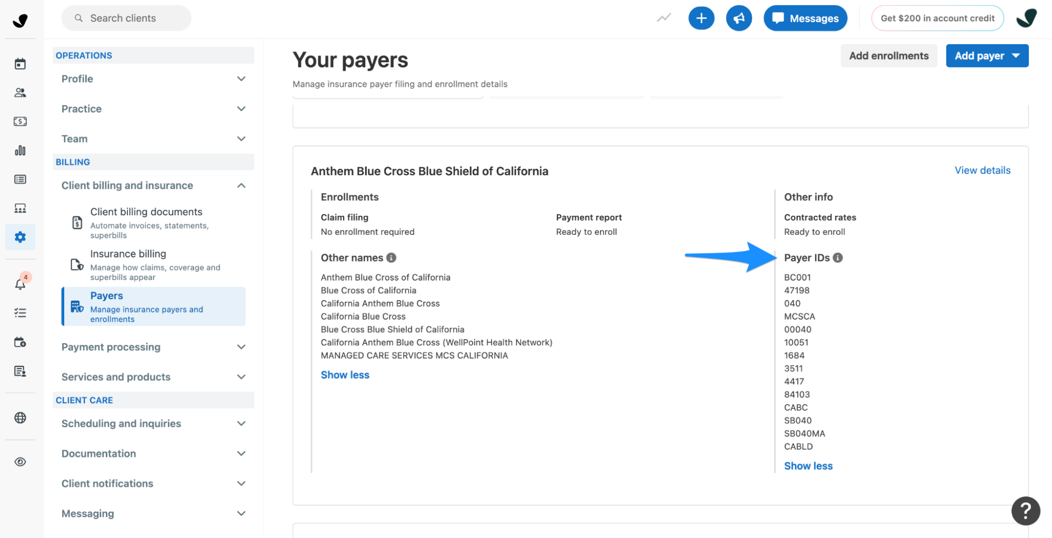Open the bar chart analytics icon
This screenshot has height=538, width=1052.
click(20, 151)
